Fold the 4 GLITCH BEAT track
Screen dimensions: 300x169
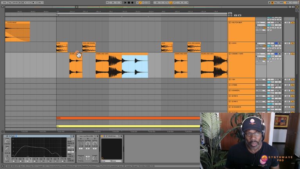point(230,23)
